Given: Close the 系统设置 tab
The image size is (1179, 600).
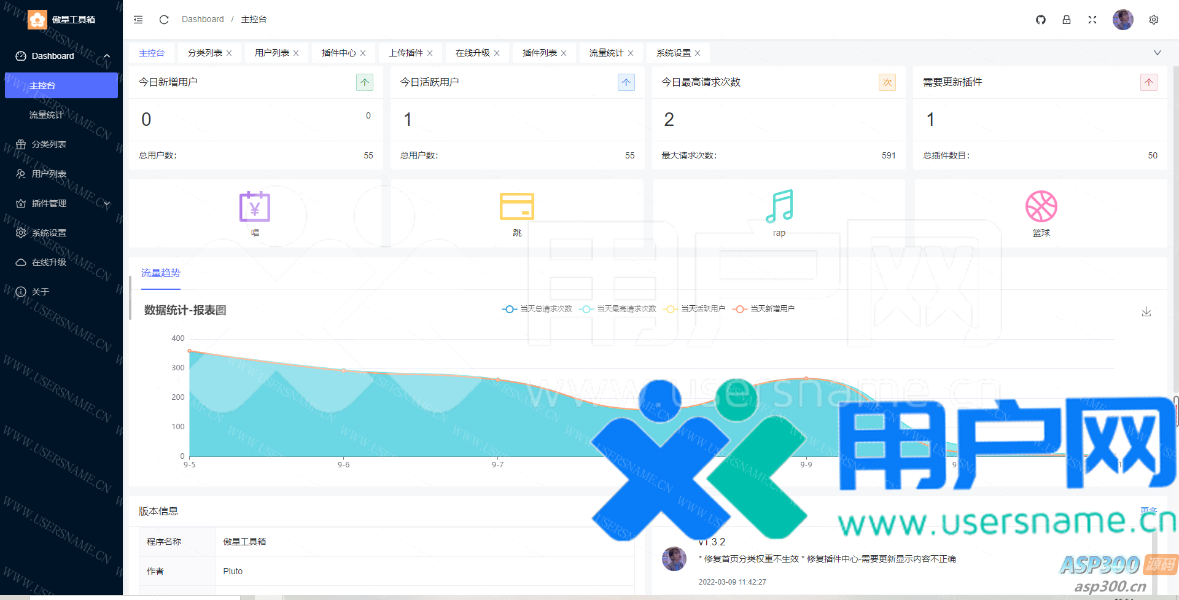Looking at the screenshot, I should click(698, 53).
